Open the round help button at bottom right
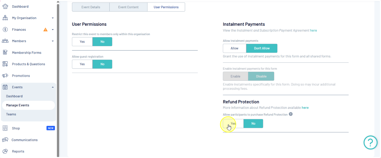 tap(370, 142)
